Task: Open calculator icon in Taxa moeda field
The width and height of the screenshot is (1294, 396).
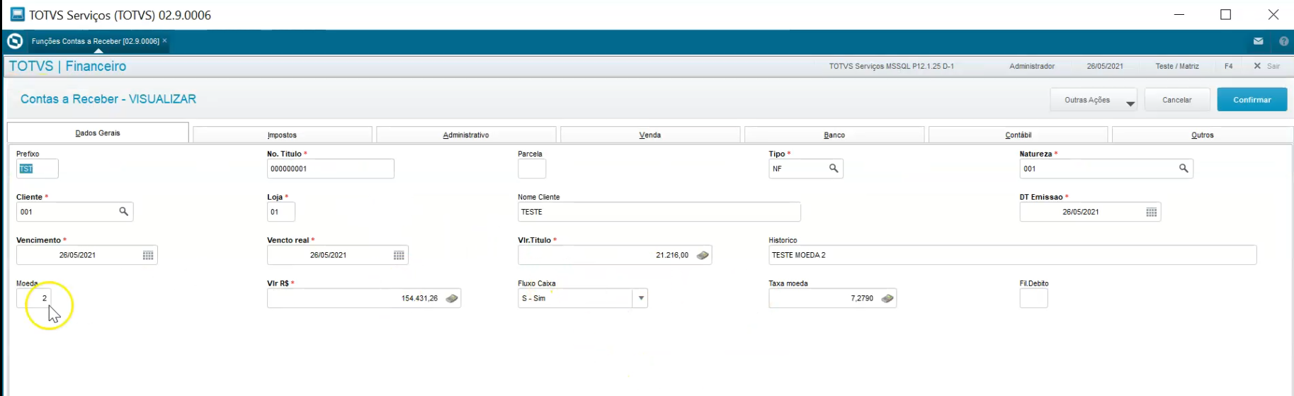Action: click(x=887, y=298)
